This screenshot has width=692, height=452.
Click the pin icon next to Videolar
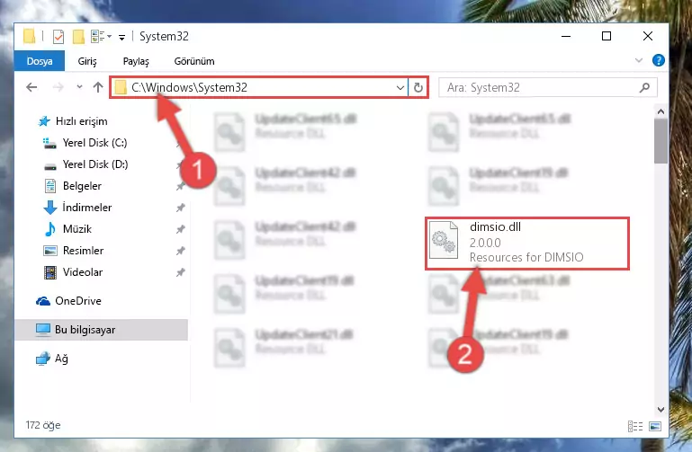click(181, 272)
